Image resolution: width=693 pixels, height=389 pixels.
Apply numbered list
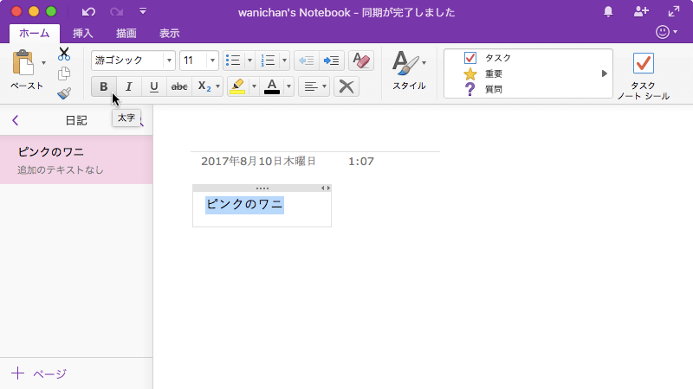click(268, 61)
